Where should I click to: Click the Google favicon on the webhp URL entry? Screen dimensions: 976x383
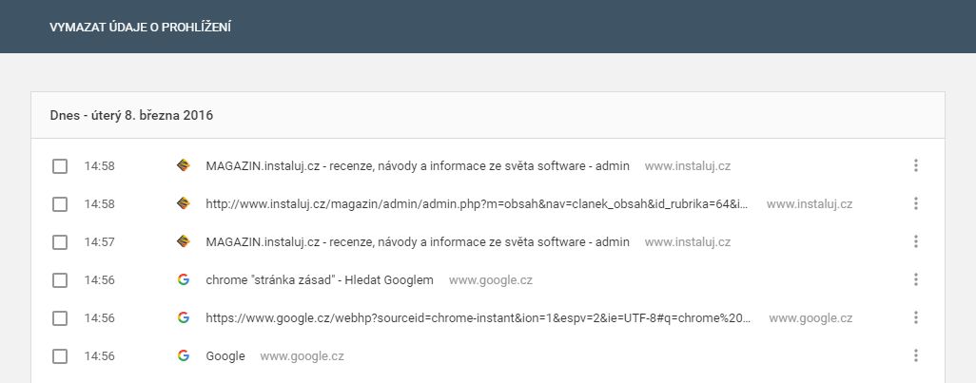tap(184, 317)
